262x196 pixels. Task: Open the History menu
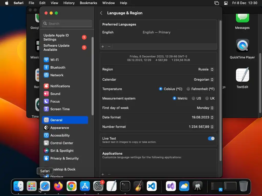(x=69, y=3)
